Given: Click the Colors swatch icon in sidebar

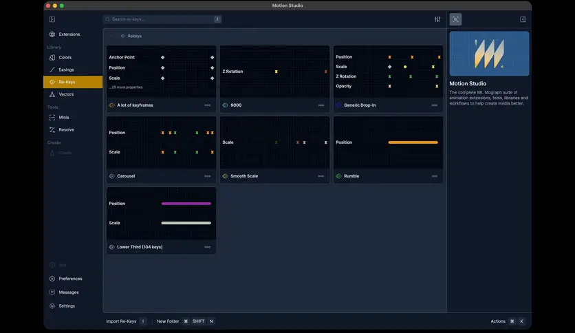Looking at the screenshot, I should [52, 58].
